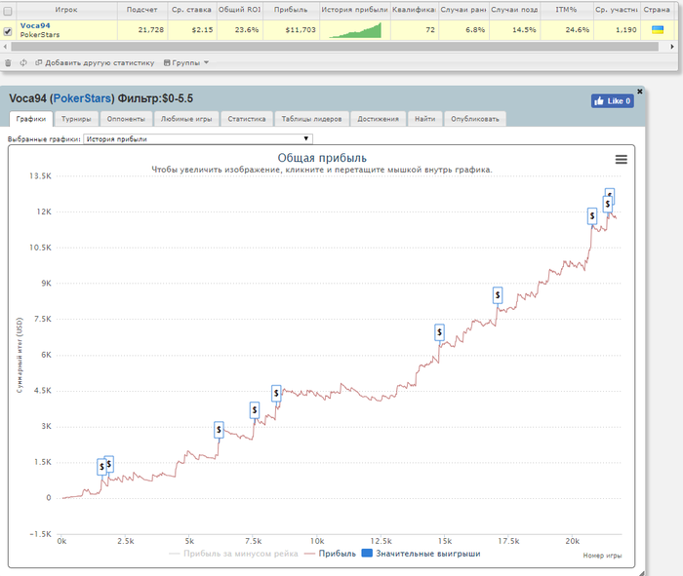The width and height of the screenshot is (683, 576).
Task: Sort by the ITM% column header
Action: (x=566, y=10)
